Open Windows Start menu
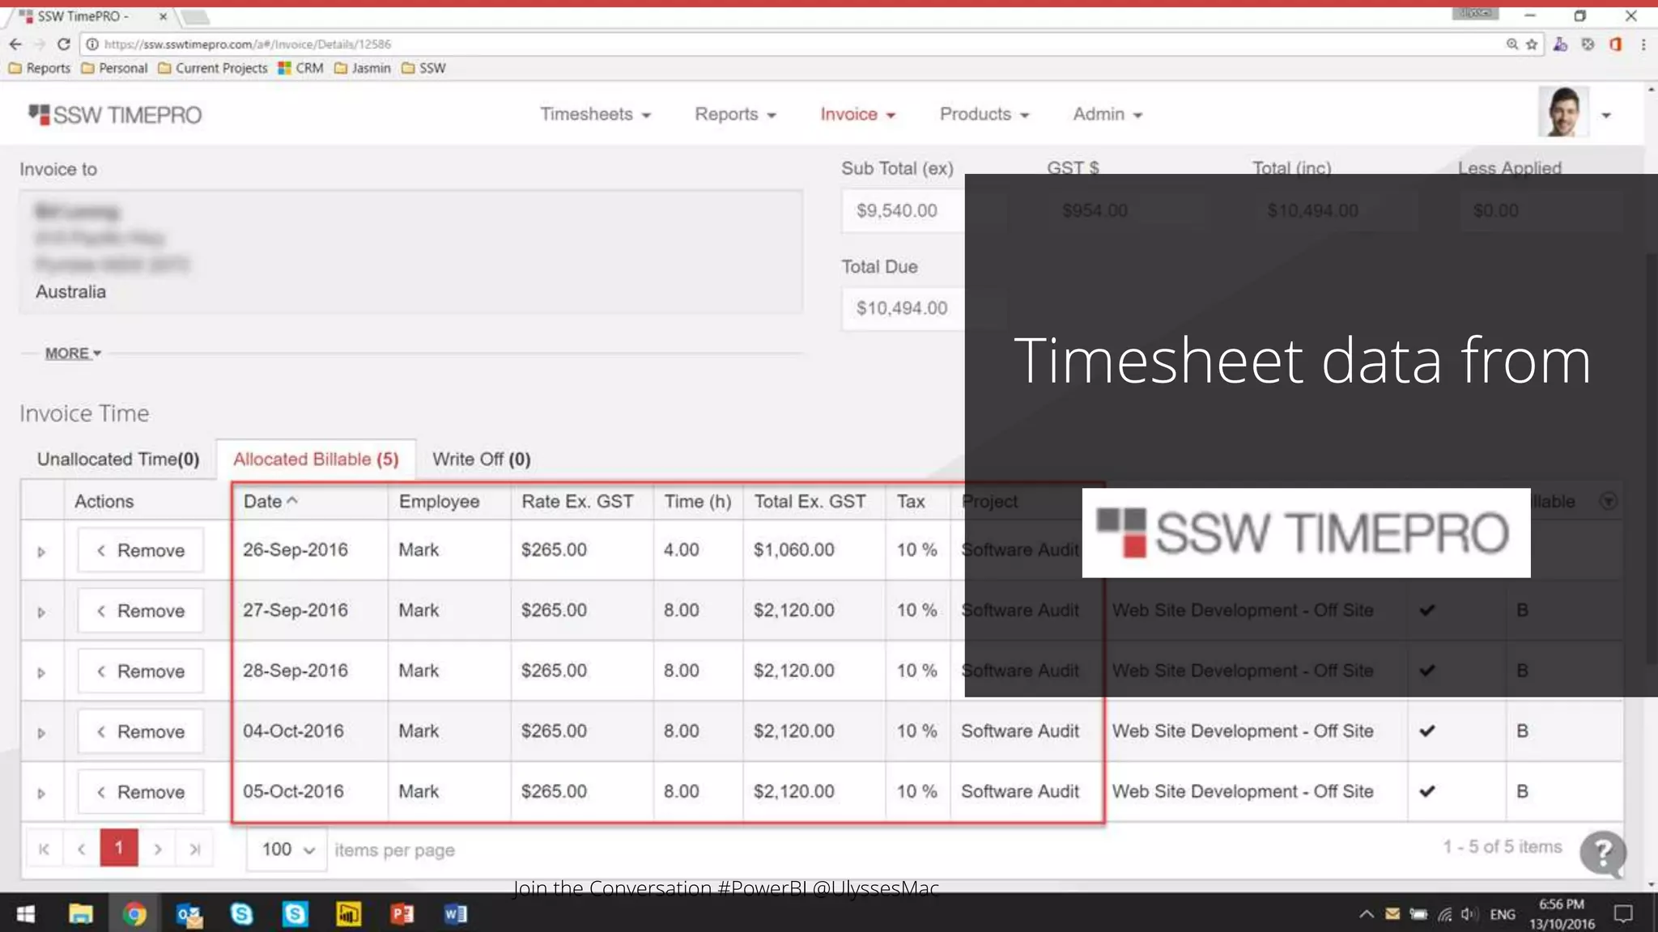This screenshot has width=1658, height=932. click(26, 914)
